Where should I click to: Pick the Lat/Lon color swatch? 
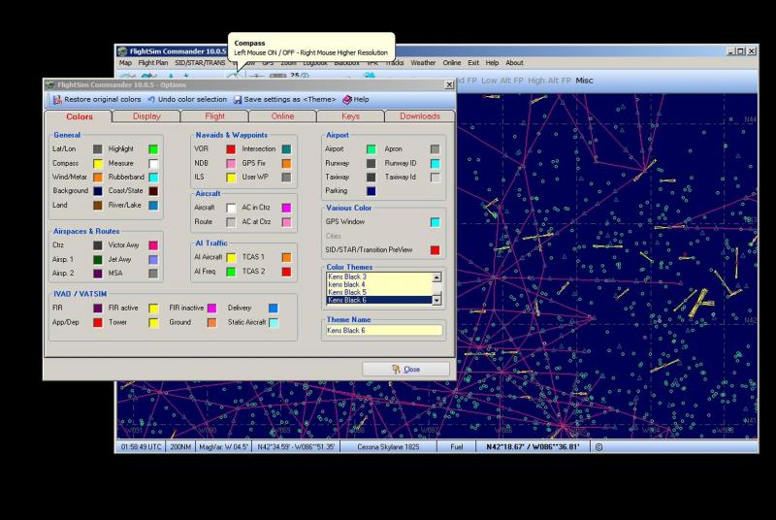pos(98,149)
